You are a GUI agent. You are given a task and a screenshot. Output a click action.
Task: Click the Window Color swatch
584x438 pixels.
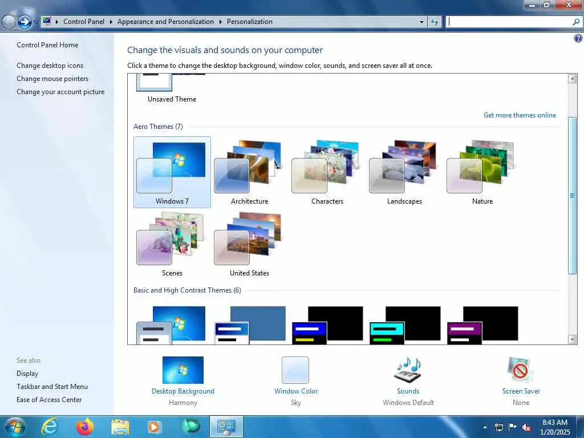tap(295, 370)
